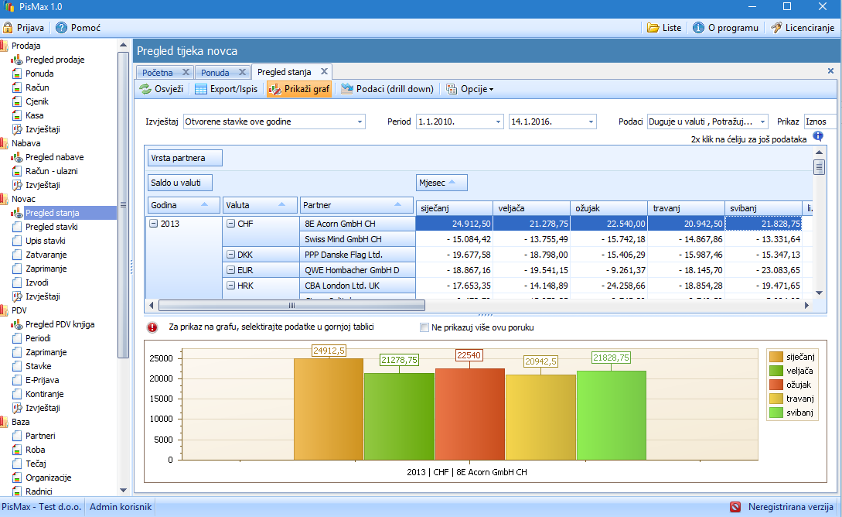Open the Liste folder icon

click(653, 27)
